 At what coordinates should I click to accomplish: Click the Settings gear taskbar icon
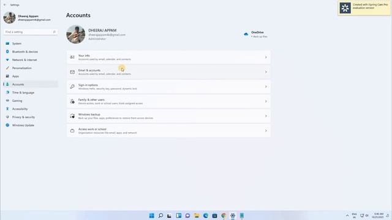pyautogui.click(x=233, y=216)
